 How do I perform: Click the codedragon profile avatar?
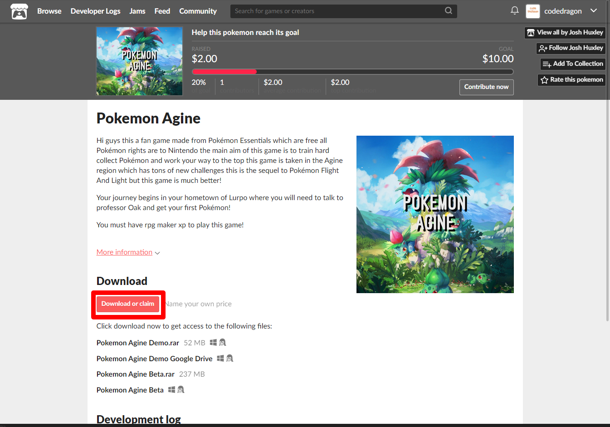[532, 11]
